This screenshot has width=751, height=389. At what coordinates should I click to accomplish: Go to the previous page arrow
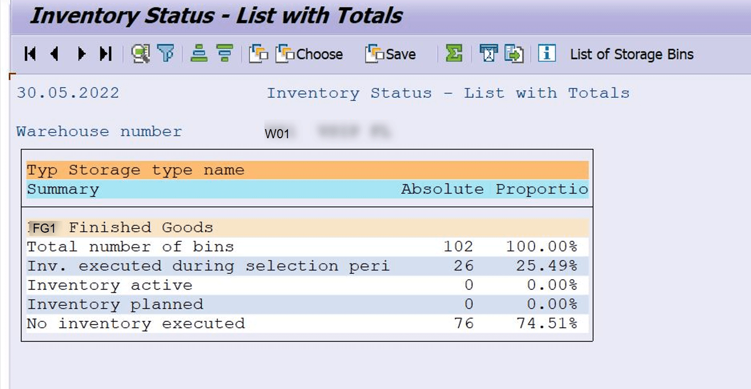56,54
